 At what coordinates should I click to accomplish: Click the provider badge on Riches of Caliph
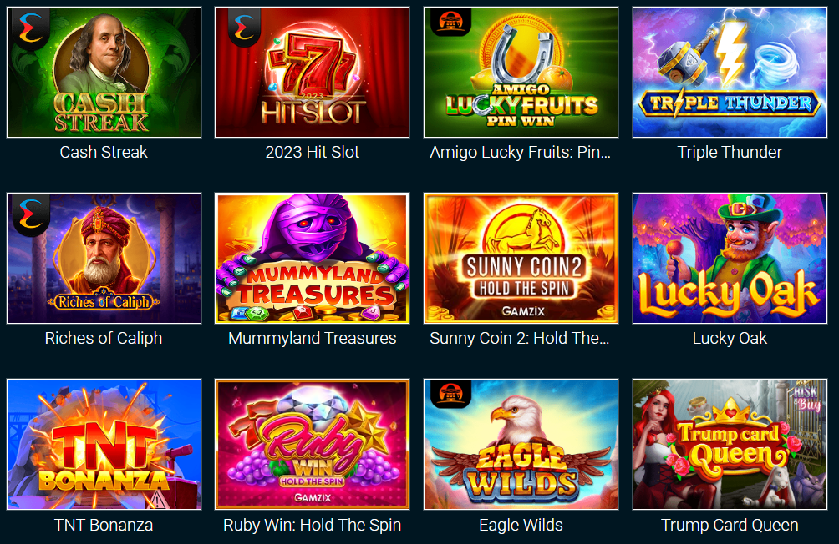[31, 215]
